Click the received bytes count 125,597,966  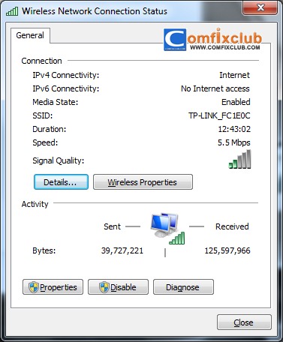pyautogui.click(x=227, y=250)
